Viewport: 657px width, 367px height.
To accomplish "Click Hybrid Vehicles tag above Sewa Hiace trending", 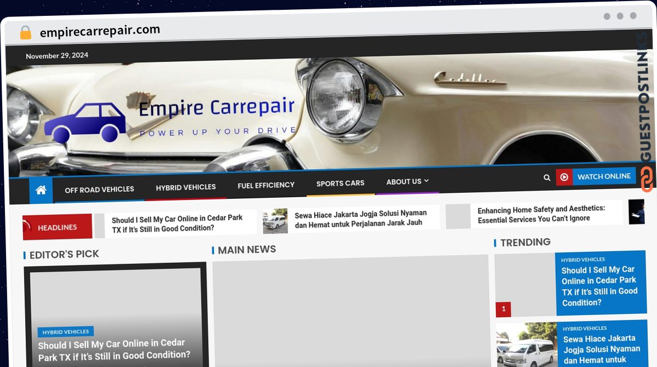I will [585, 328].
